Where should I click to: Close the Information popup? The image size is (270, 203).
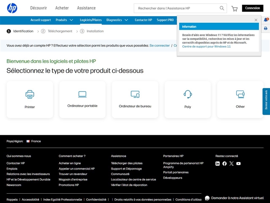[x=256, y=20]
